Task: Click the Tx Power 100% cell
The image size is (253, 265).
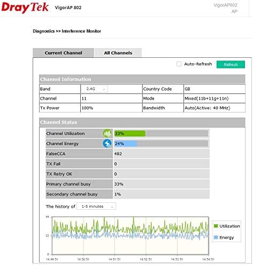Action: pyautogui.click(x=111, y=108)
